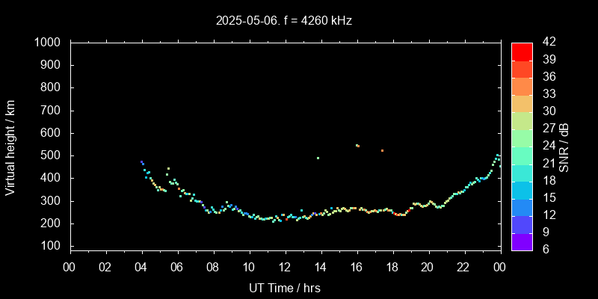Click the isolated green point near 14 hrs
Image resolution: width=598 pixels, height=299 pixels.
tap(318, 158)
